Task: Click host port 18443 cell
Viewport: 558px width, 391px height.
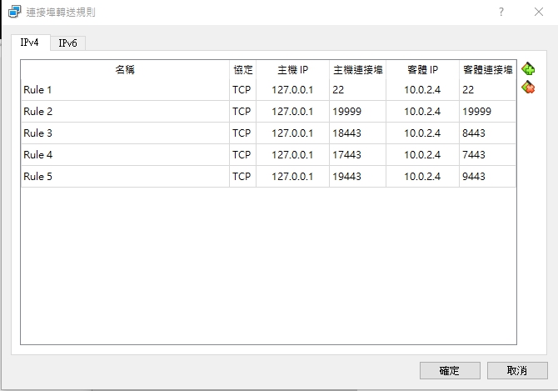Action: [357, 133]
